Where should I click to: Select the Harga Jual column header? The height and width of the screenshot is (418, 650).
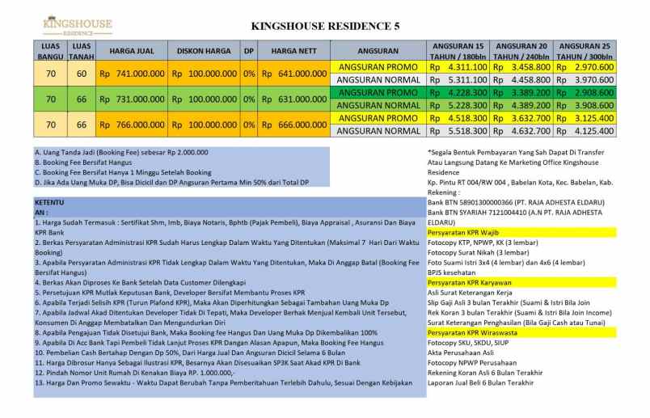click(x=132, y=49)
